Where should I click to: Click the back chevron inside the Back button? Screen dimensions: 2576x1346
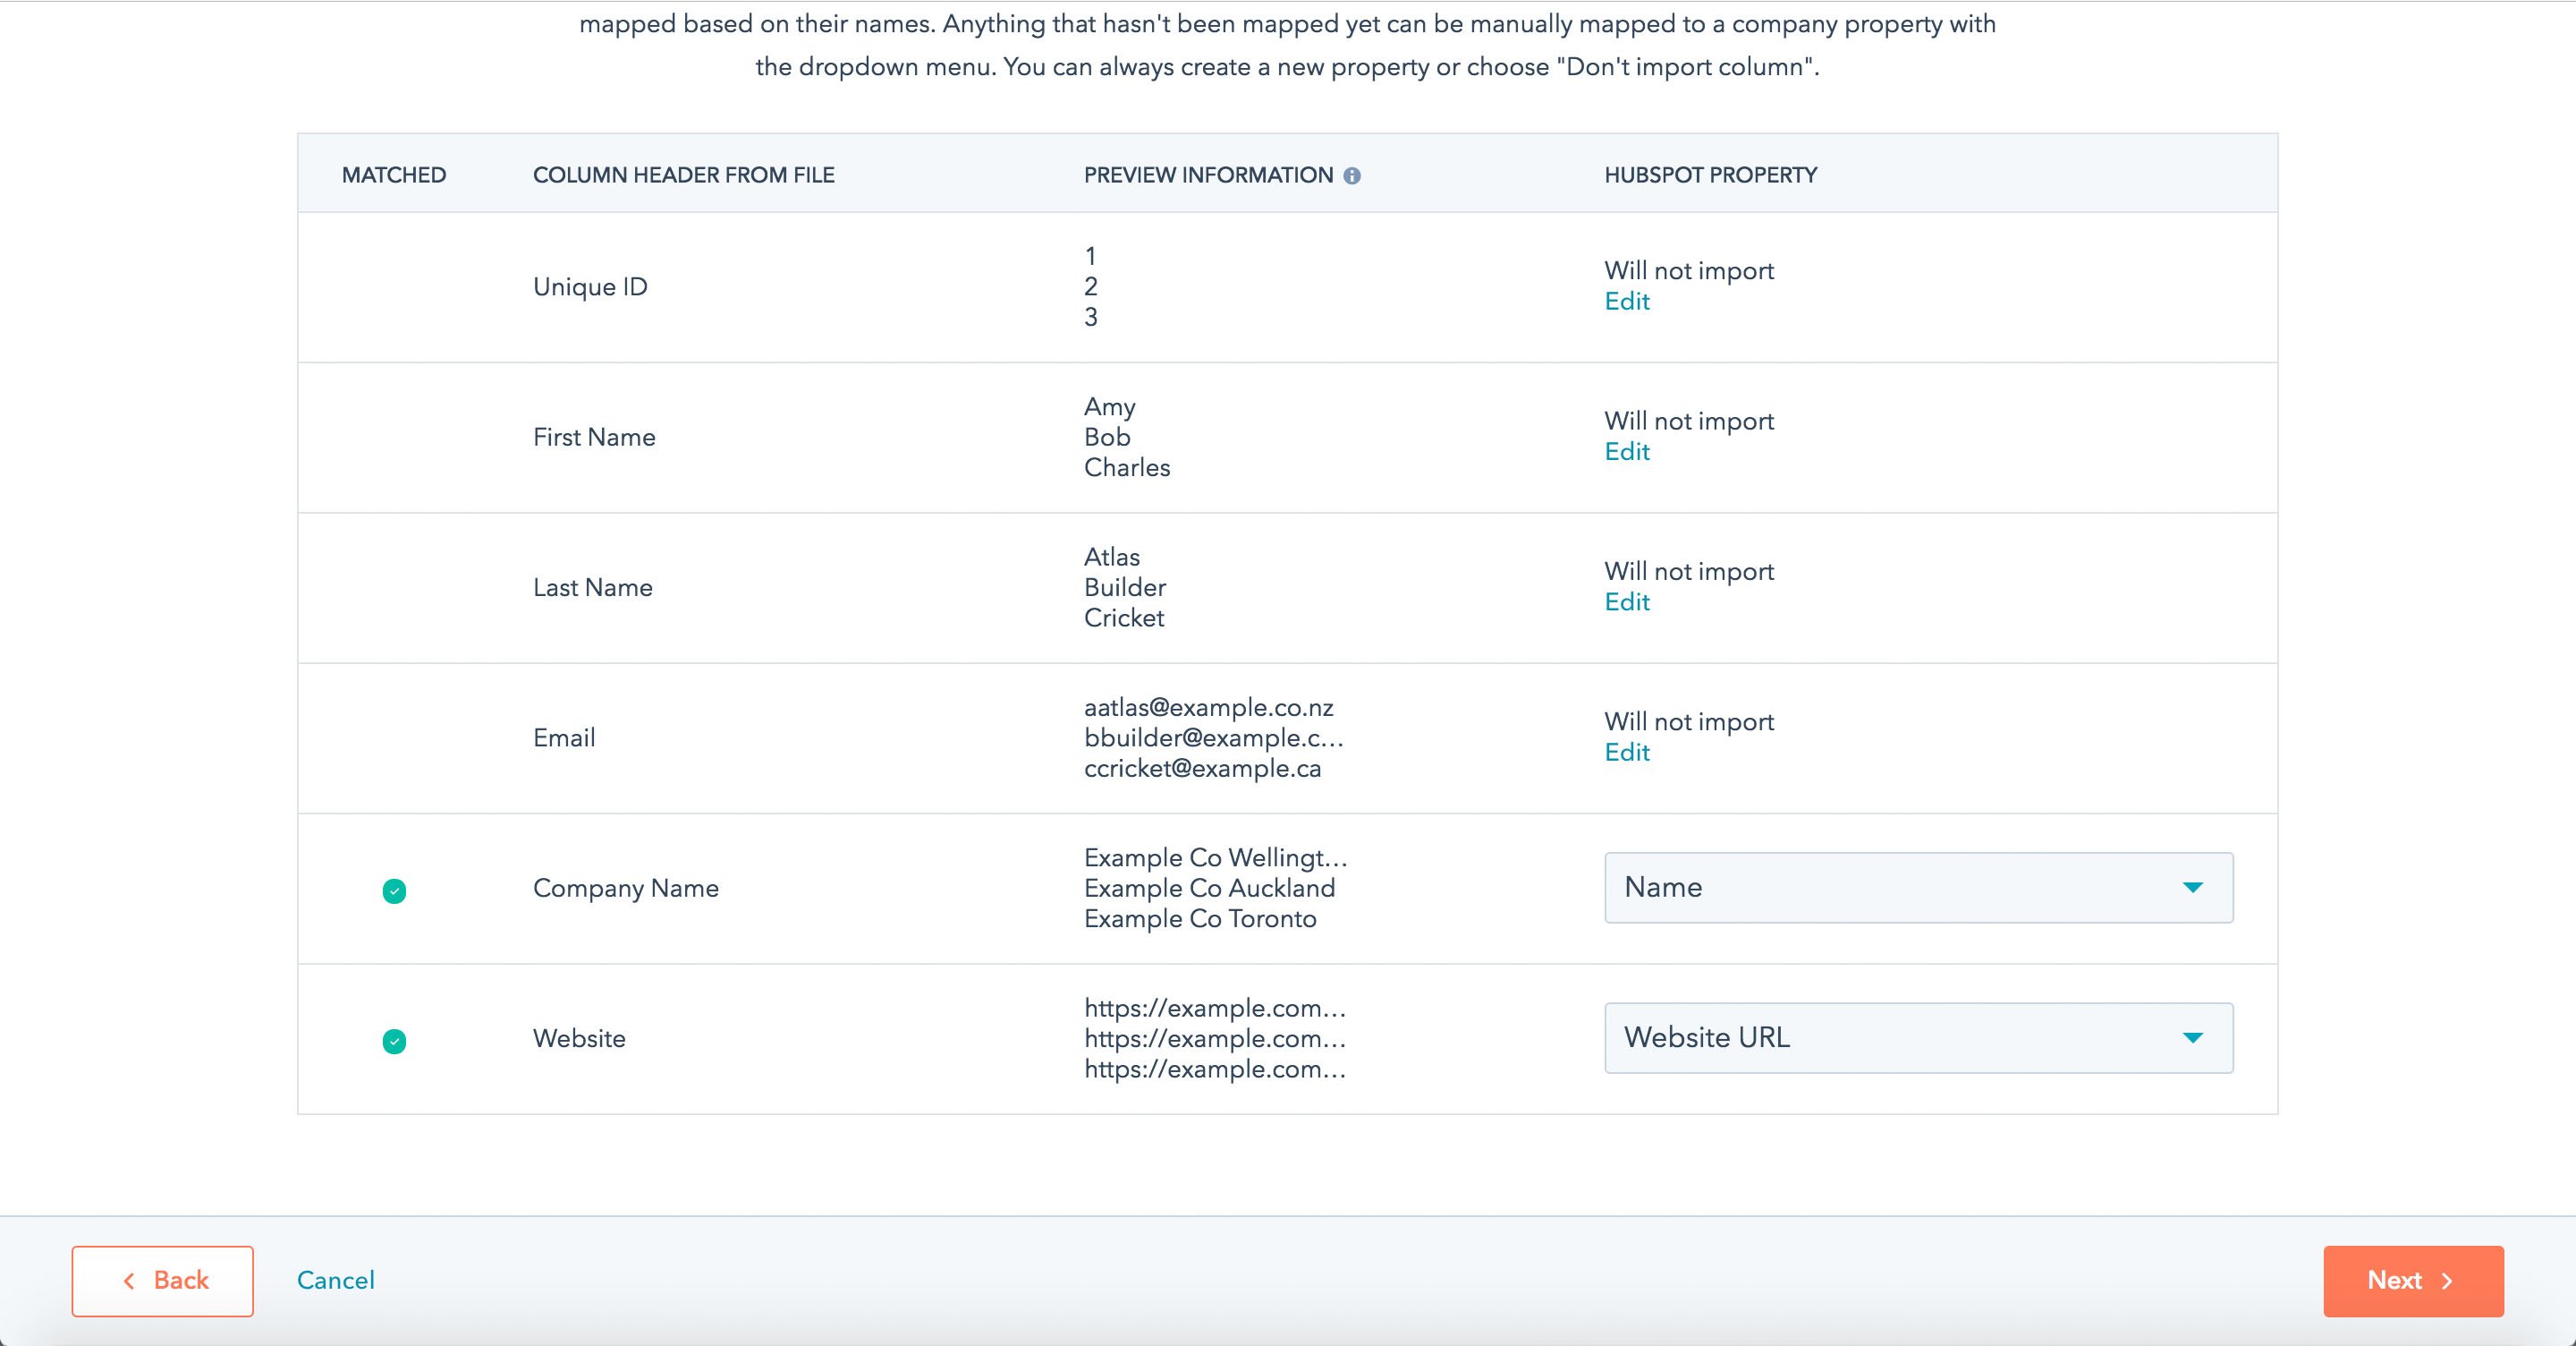[x=131, y=1280]
